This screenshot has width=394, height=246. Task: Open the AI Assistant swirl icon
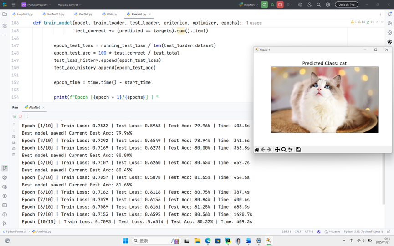300,5
